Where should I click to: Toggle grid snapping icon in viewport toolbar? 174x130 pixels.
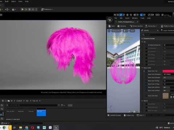[x=134, y=15]
